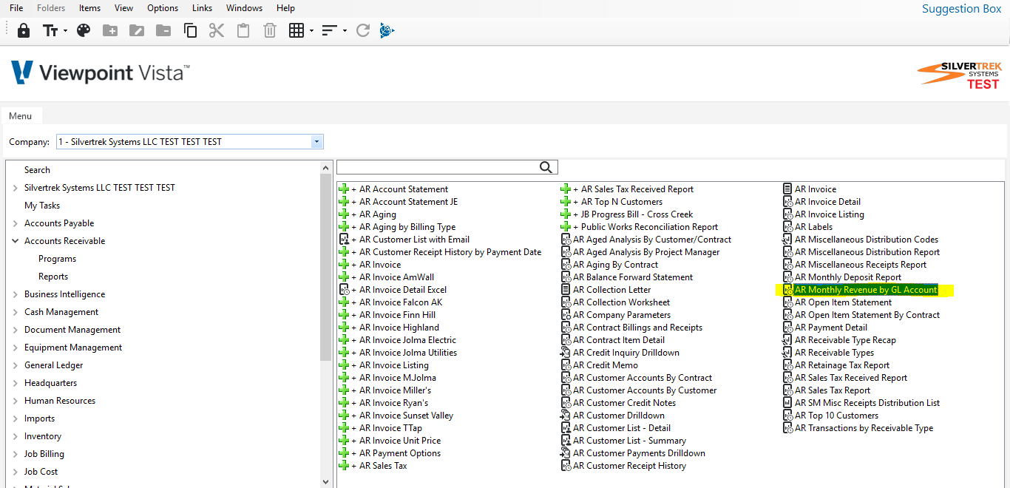Click the icon beside AR Miscellaneous Distribution Codes
Viewport: 1010px width, 488px height.
click(788, 240)
